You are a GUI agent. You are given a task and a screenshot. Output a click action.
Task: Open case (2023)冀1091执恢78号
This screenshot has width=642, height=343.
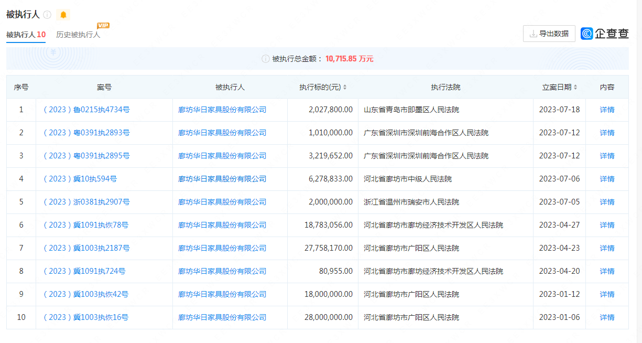[x=86, y=225]
